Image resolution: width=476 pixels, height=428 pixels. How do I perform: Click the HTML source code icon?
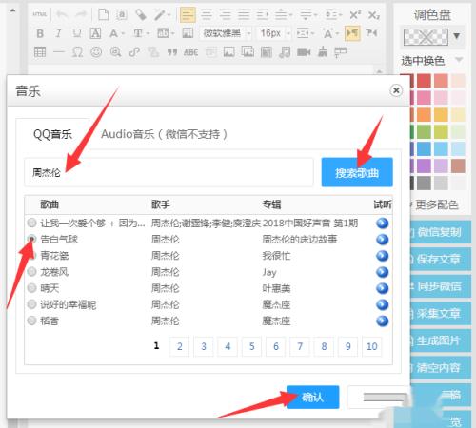(40, 14)
